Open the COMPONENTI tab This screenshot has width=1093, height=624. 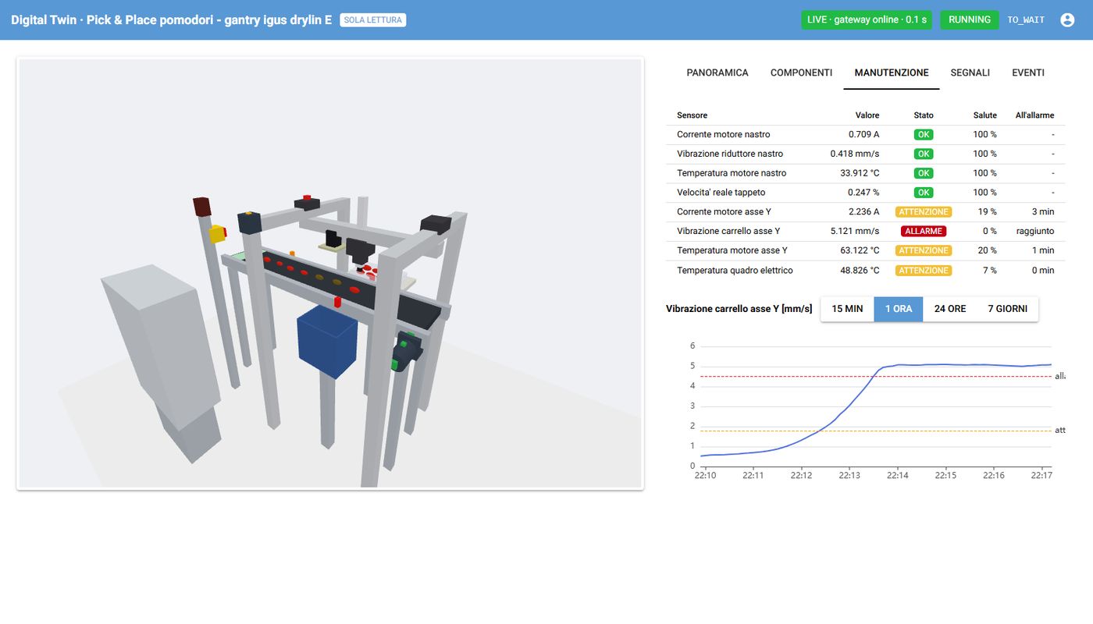coord(801,73)
